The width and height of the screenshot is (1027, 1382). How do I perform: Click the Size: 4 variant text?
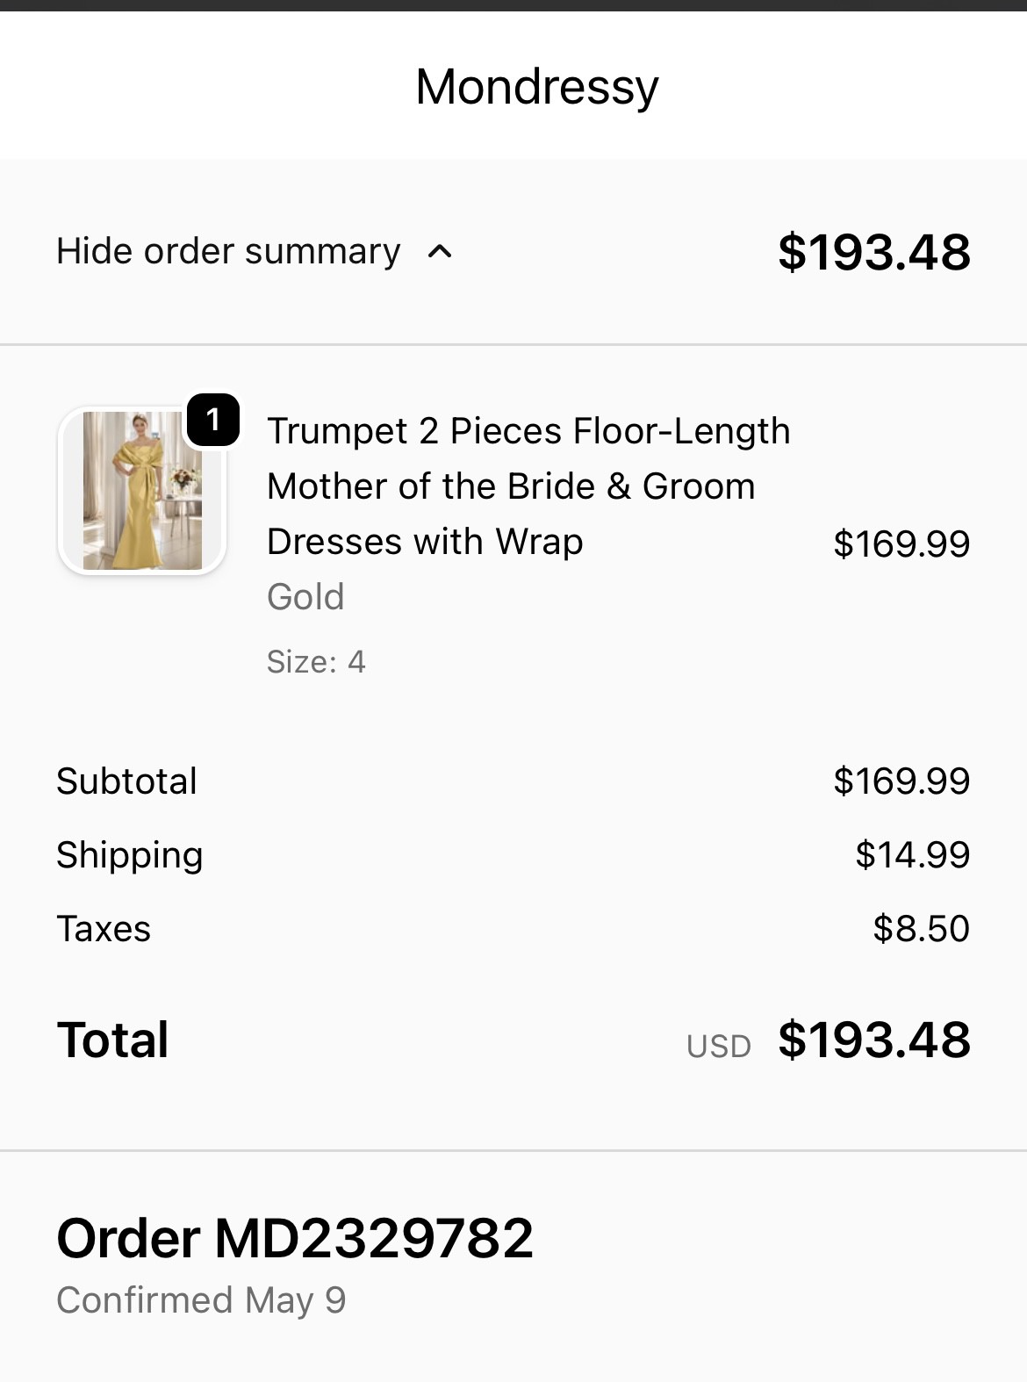click(316, 661)
